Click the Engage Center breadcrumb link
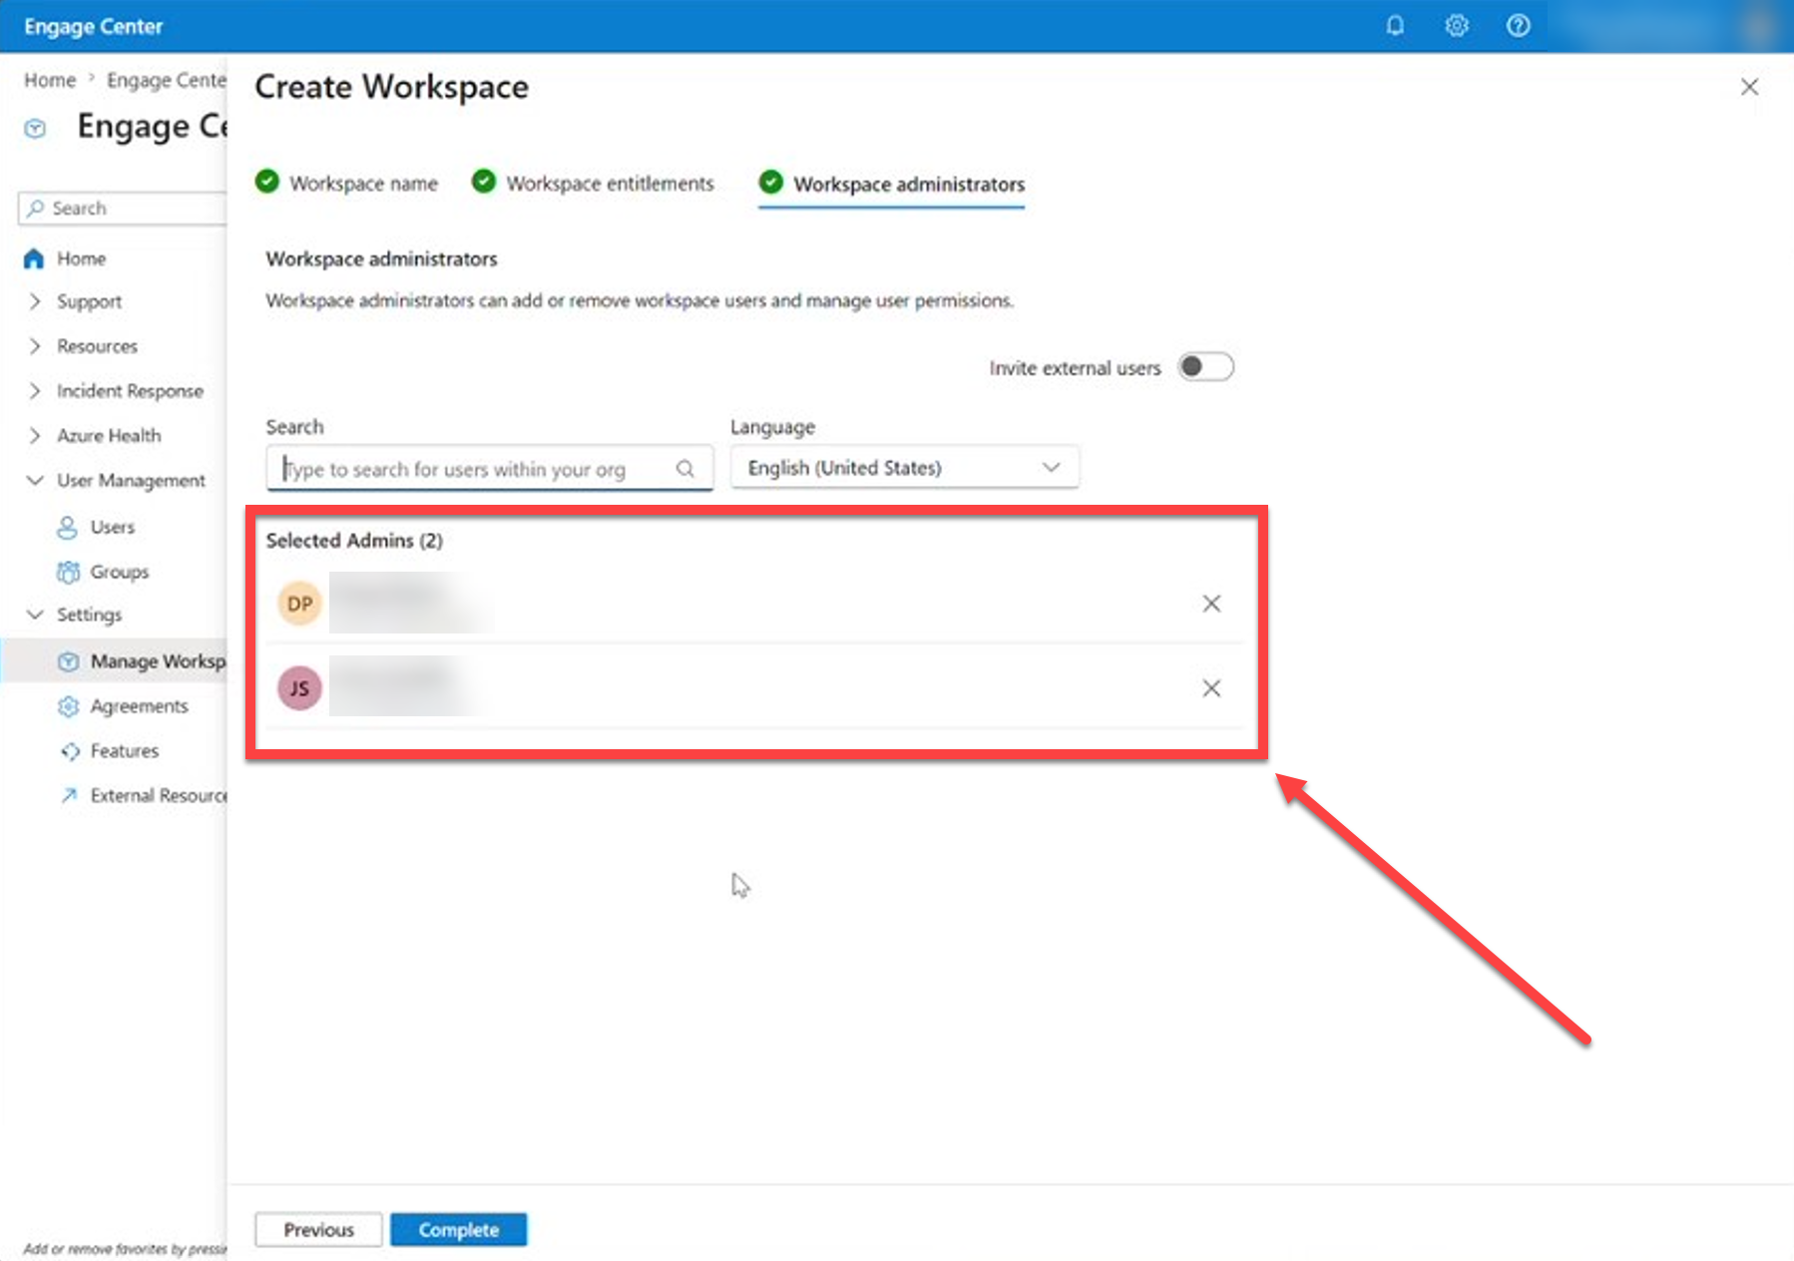The width and height of the screenshot is (1794, 1261). 167,80
